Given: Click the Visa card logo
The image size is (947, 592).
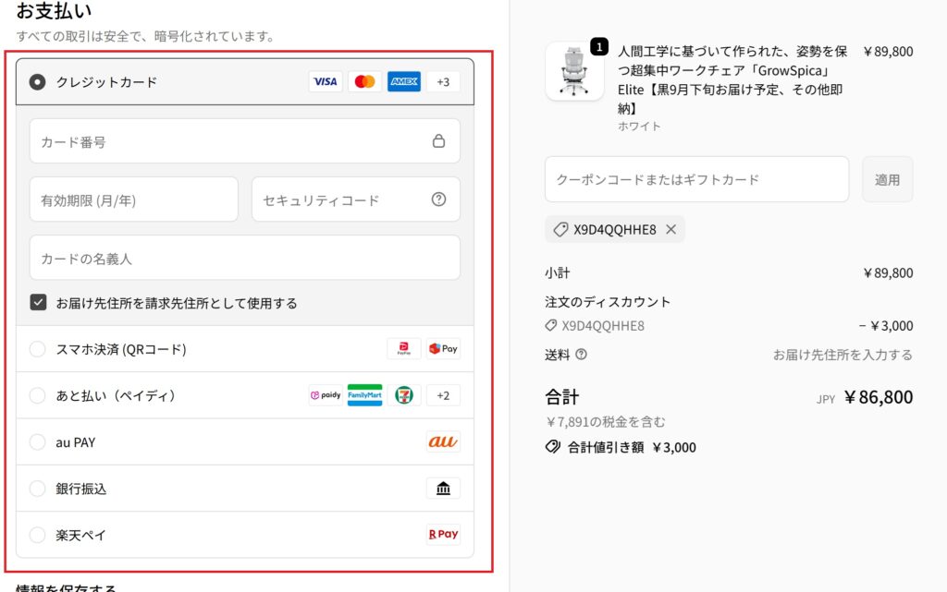Looking at the screenshot, I should (325, 82).
